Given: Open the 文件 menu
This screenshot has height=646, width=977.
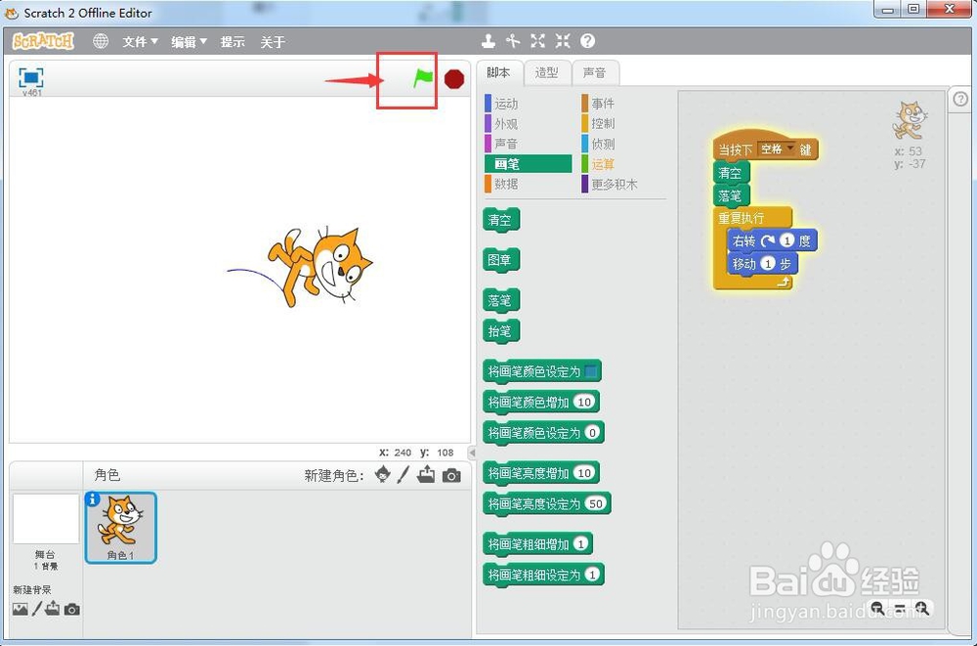Looking at the screenshot, I should 140,42.
